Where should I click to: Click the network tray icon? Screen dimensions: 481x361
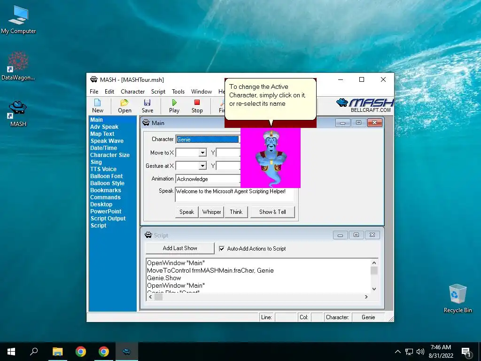point(409,352)
